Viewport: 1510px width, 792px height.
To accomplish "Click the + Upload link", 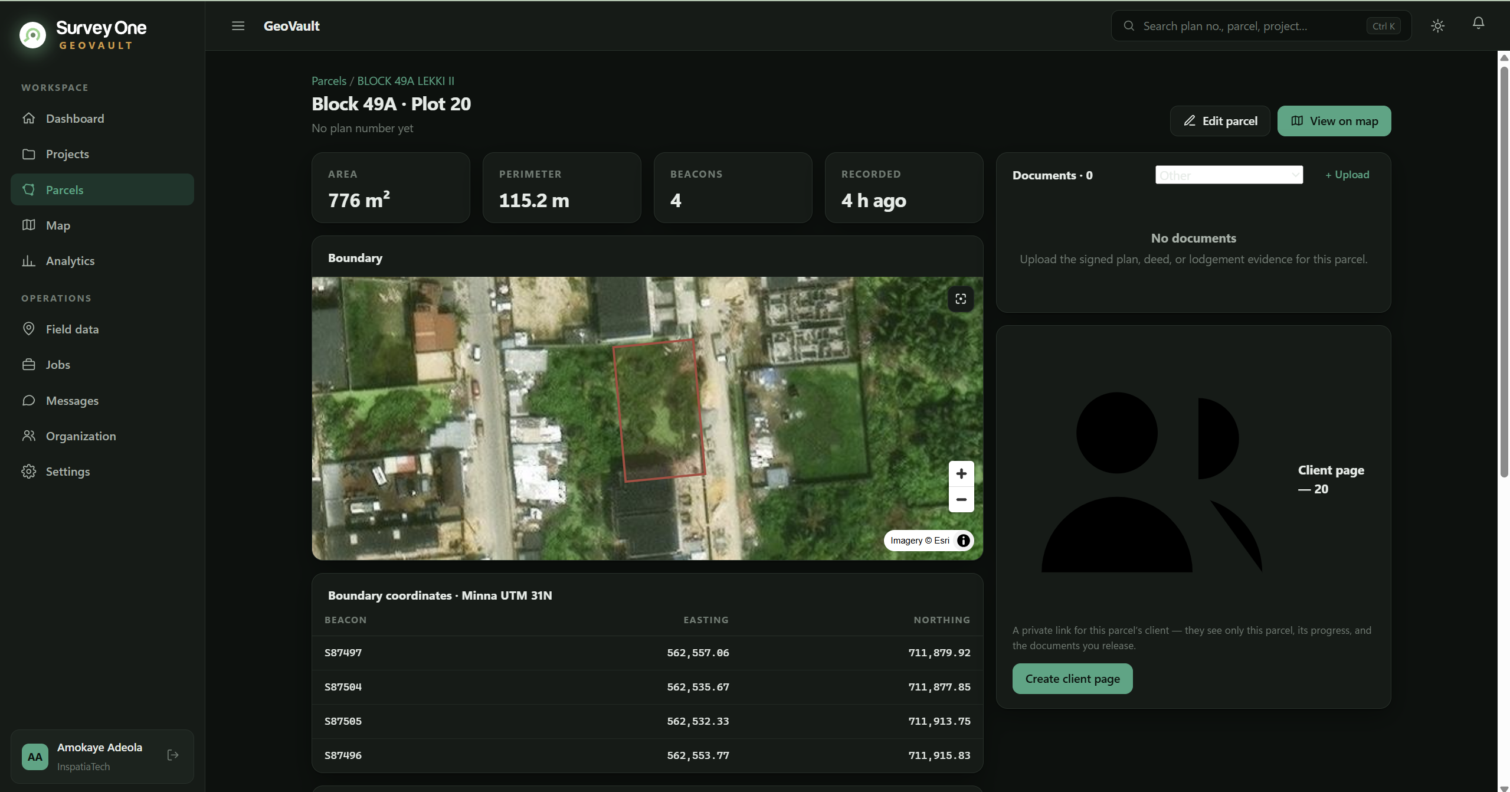I will pos(1347,175).
